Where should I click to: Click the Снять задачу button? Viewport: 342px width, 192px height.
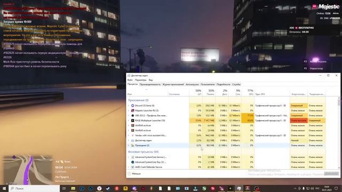tap(331, 174)
